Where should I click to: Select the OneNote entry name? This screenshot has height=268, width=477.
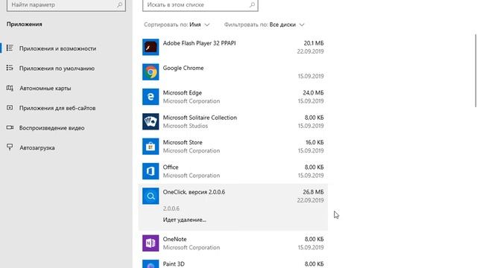[x=174, y=239]
